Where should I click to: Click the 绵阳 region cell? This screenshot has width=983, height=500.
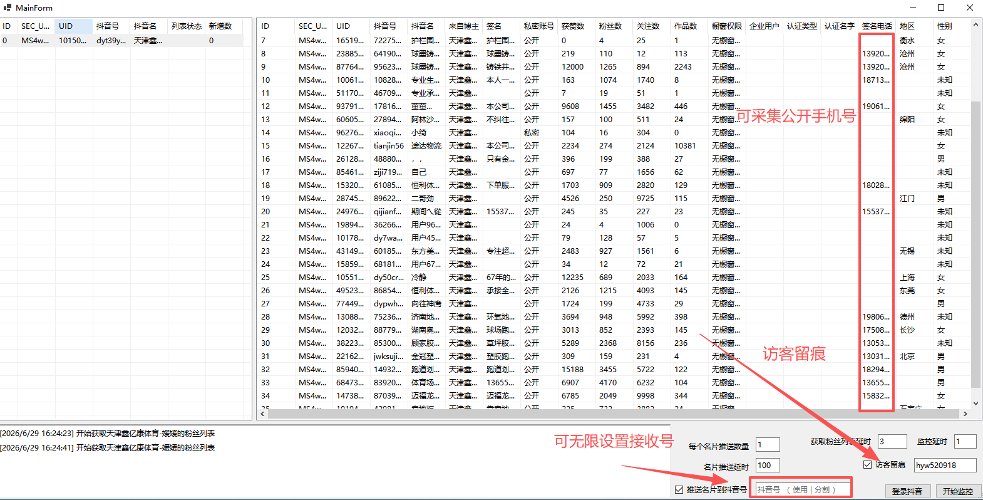coord(914,119)
